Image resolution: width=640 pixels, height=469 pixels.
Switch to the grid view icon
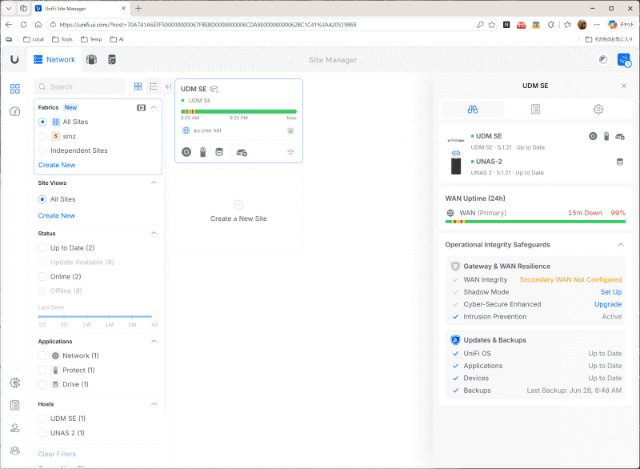138,86
